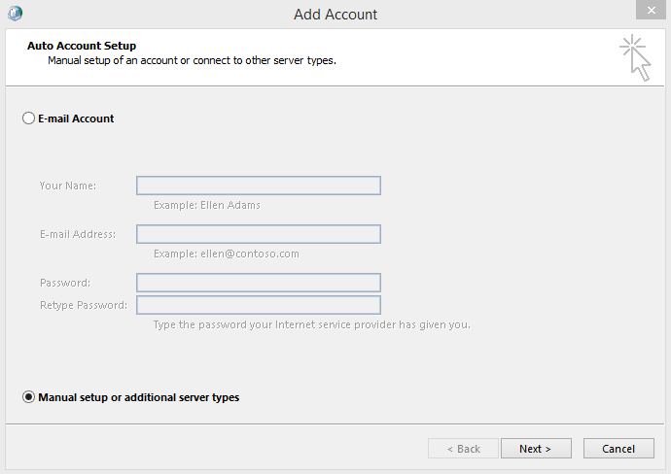Click the "Your Name:" field label
The height and width of the screenshot is (474, 671).
pyautogui.click(x=68, y=186)
